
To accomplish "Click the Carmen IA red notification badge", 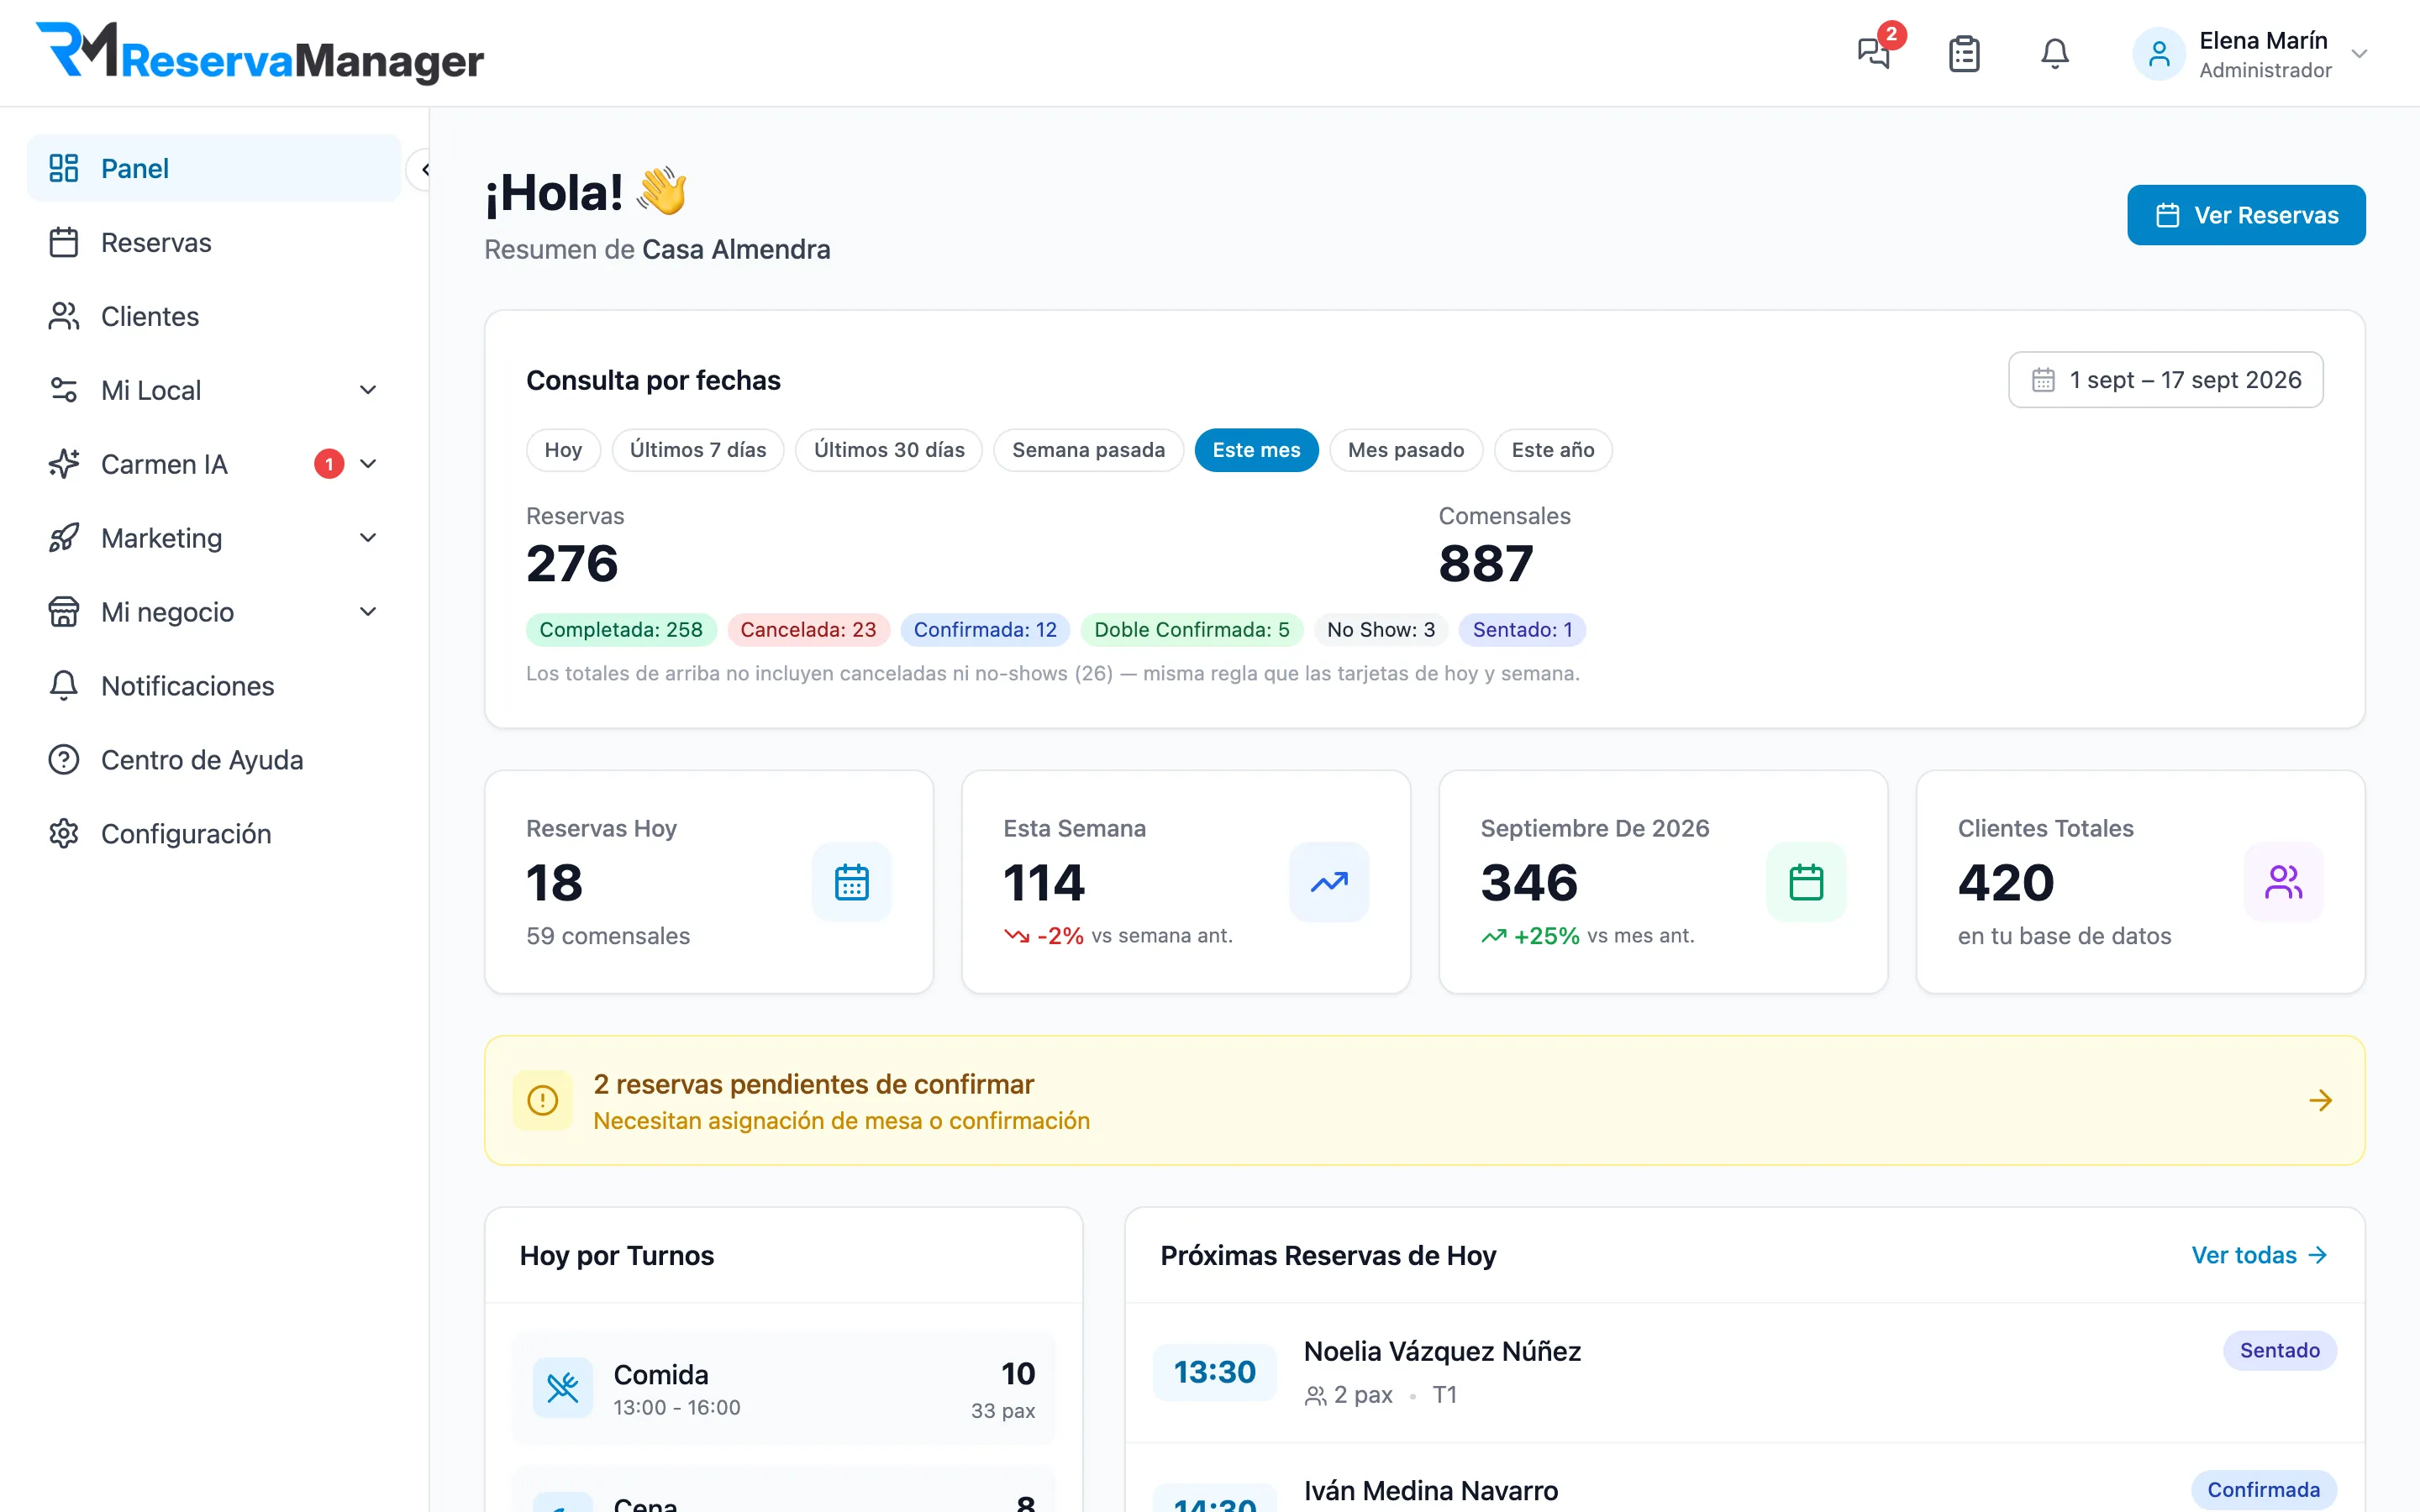I will click(x=329, y=464).
